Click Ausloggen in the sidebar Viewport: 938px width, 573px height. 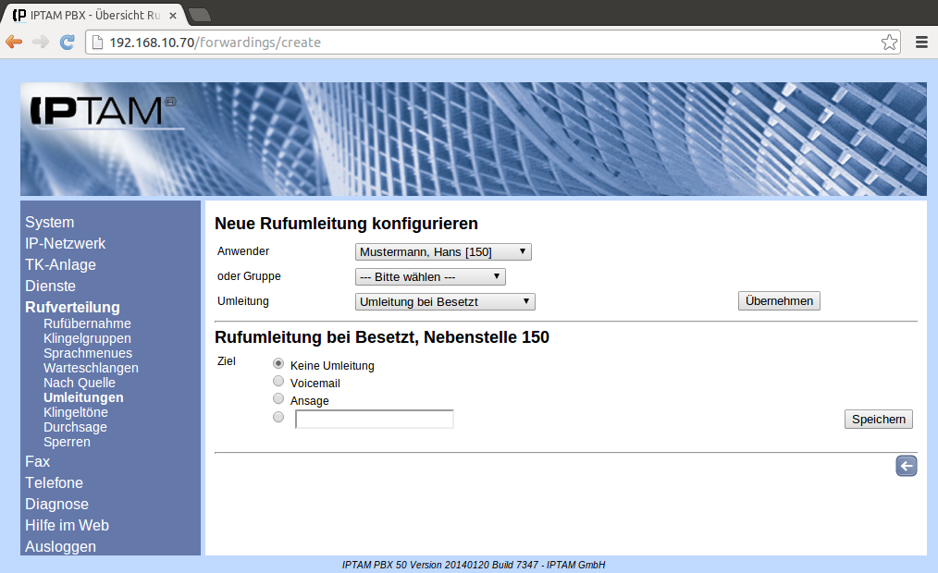coord(60,546)
